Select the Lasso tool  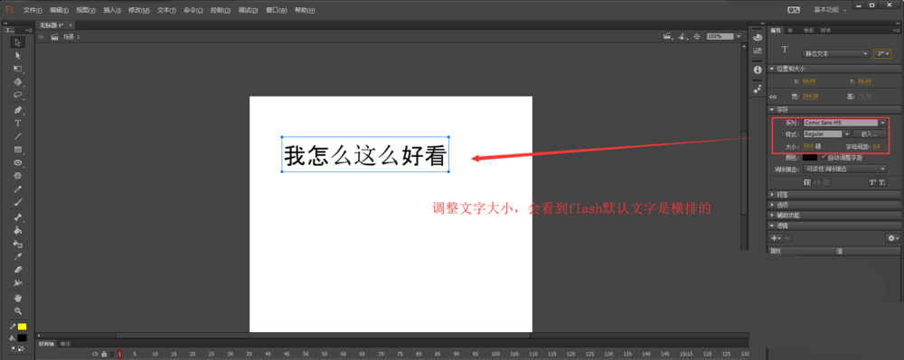pos(18,95)
